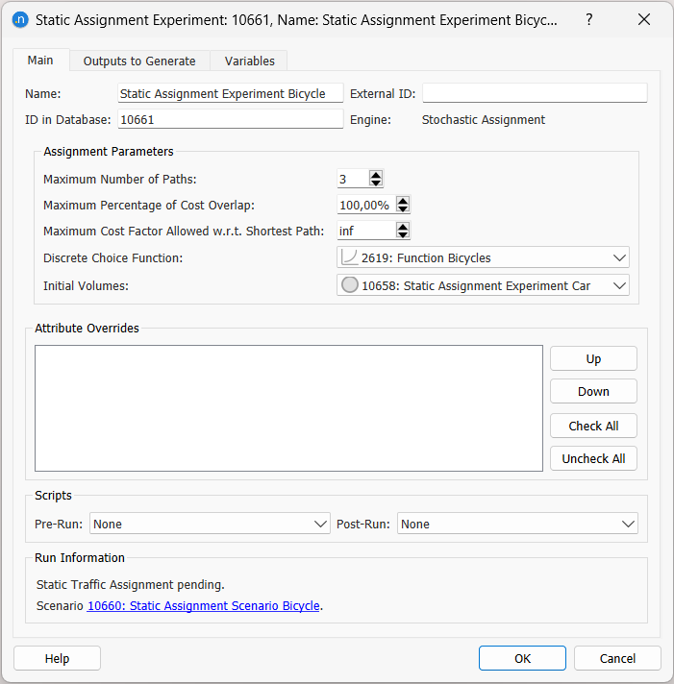The image size is (674, 684).
Task: Click the curve icon beside Function Bicycles
Action: coord(349,257)
